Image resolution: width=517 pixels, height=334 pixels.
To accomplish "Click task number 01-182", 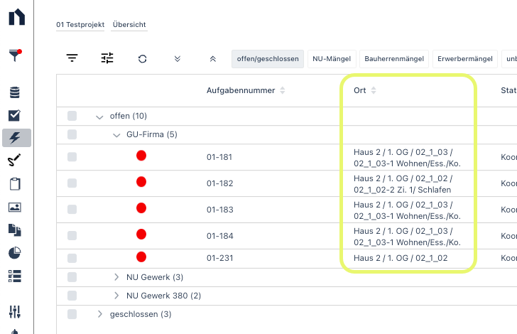I will pos(219,183).
